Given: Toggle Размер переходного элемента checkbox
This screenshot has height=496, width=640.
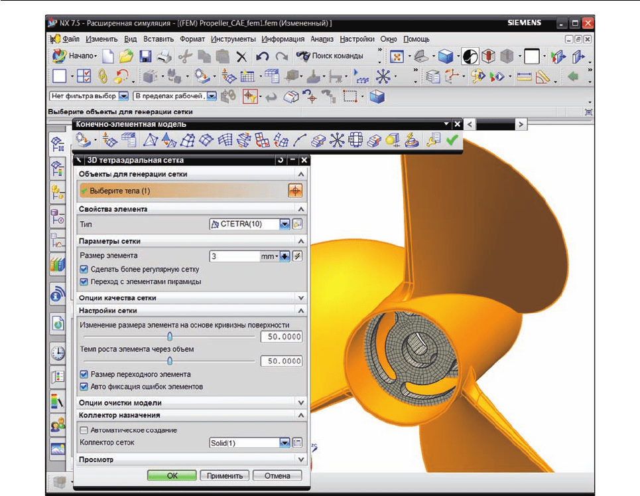Looking at the screenshot, I should point(84,374).
